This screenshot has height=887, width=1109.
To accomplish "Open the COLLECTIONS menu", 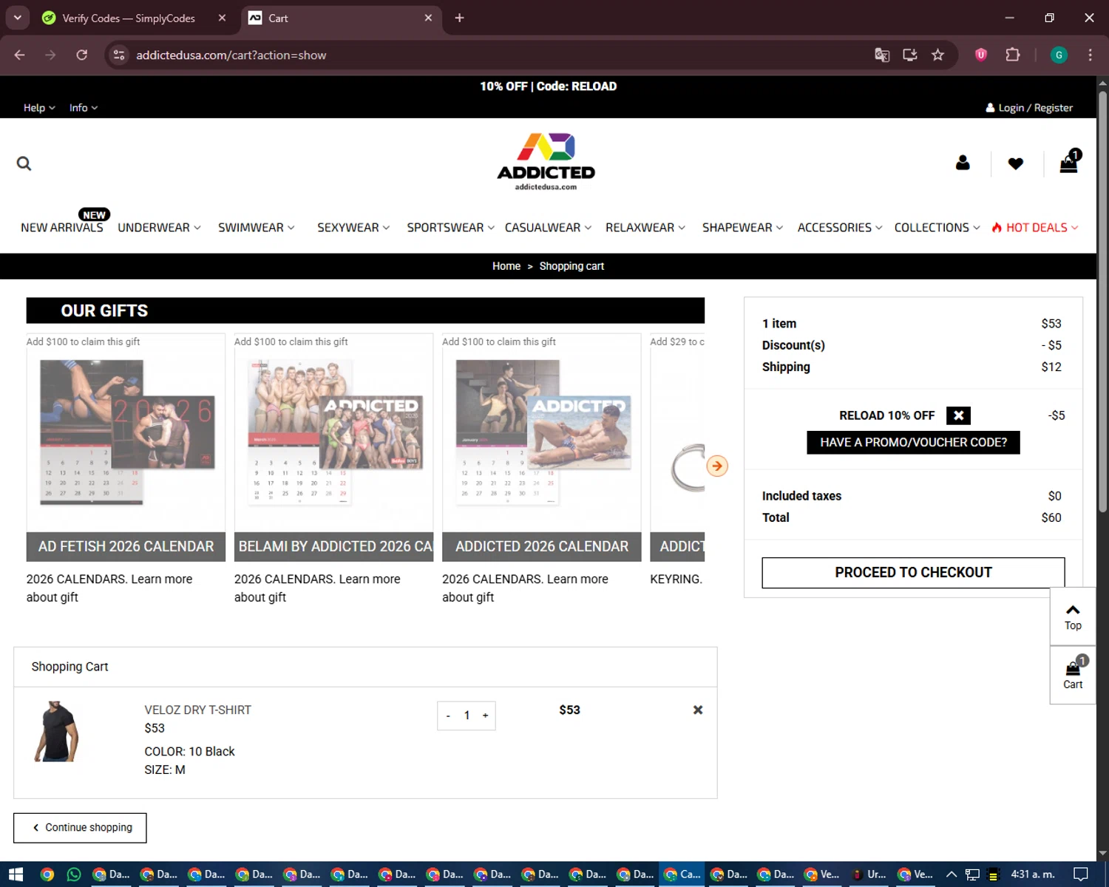I will click(x=937, y=228).
